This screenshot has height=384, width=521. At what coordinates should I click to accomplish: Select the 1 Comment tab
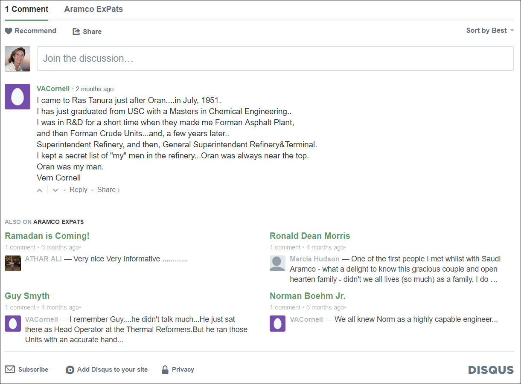click(x=27, y=9)
